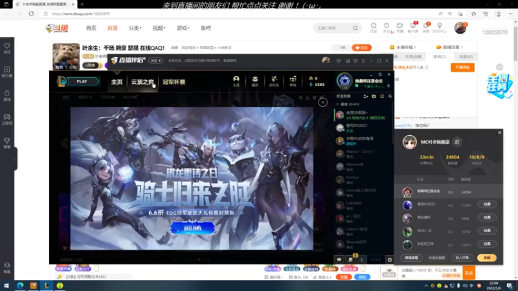Open the collection (藏品) icon

point(255,81)
